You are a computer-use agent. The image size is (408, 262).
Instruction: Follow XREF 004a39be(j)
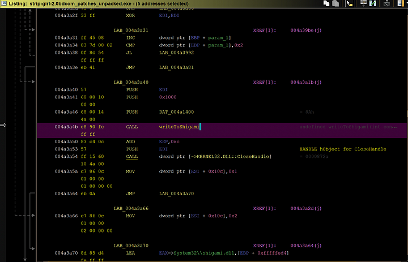pyautogui.click(x=306, y=31)
